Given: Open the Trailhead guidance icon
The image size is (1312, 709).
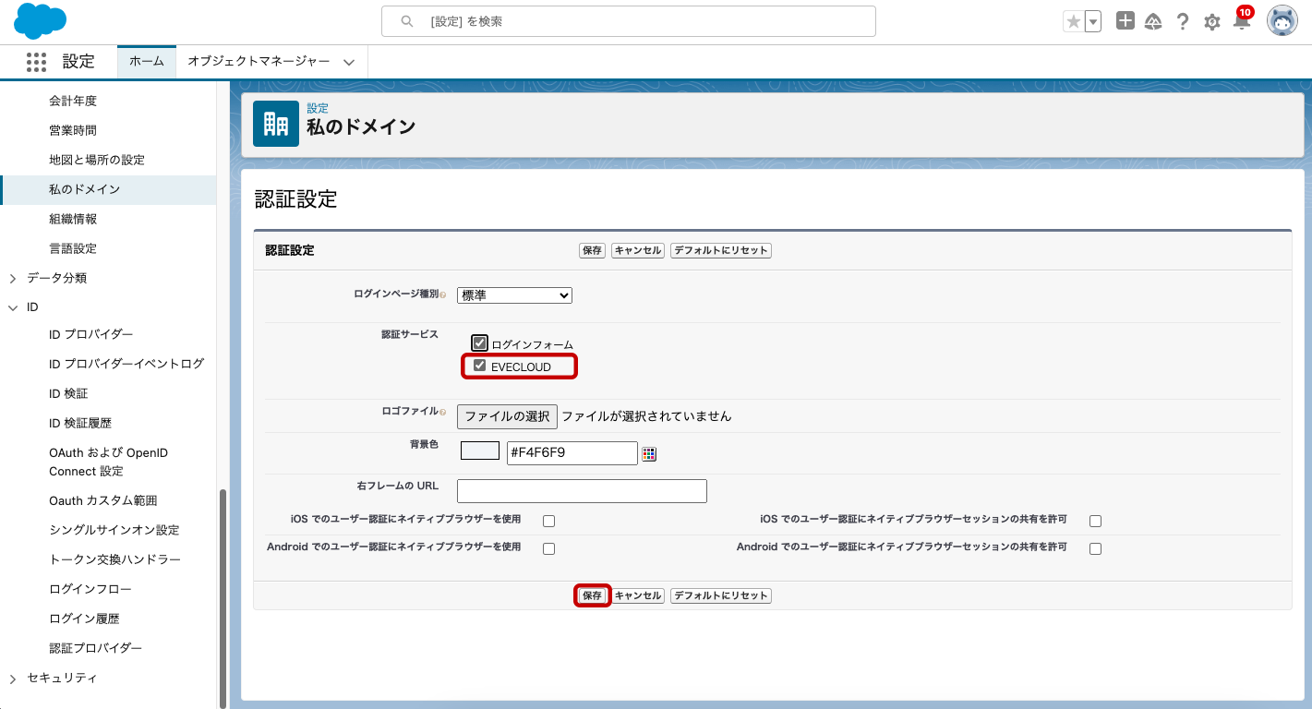Looking at the screenshot, I should tap(1153, 21).
